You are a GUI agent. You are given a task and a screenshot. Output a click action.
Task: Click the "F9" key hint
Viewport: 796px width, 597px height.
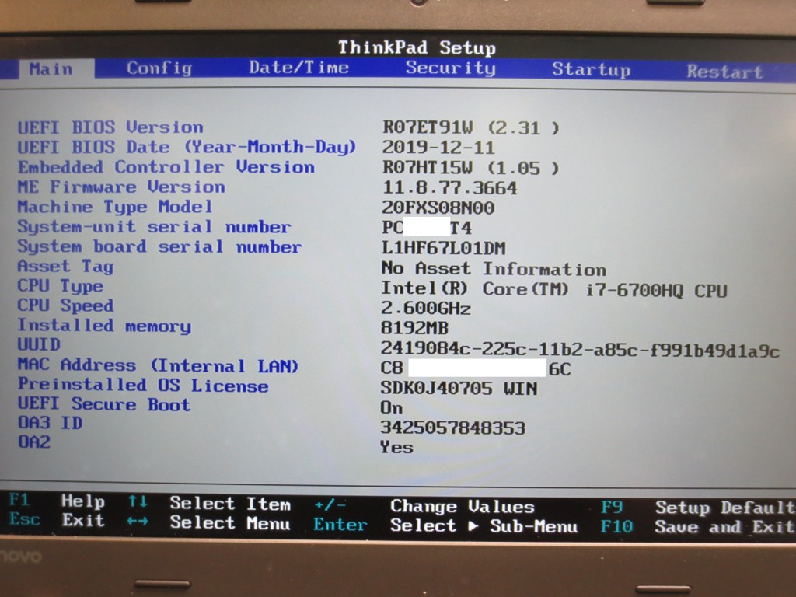coord(612,507)
